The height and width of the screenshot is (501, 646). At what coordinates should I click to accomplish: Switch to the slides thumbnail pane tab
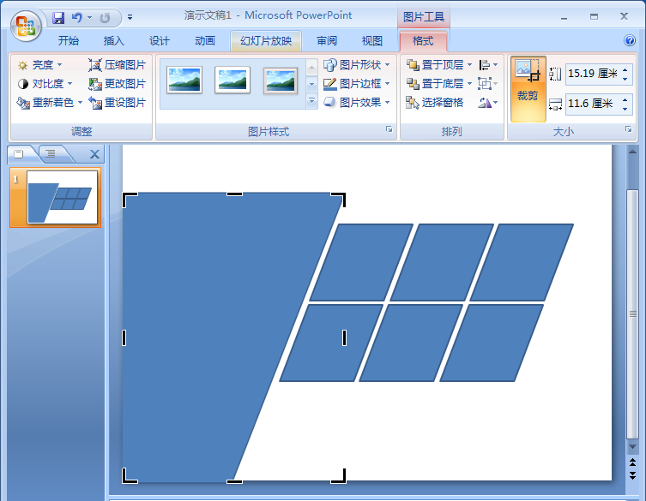click(20, 154)
